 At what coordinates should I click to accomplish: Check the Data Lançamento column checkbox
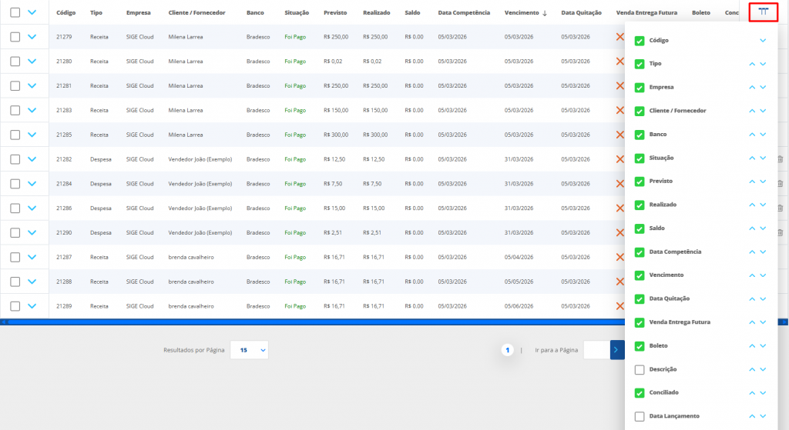[640, 417]
